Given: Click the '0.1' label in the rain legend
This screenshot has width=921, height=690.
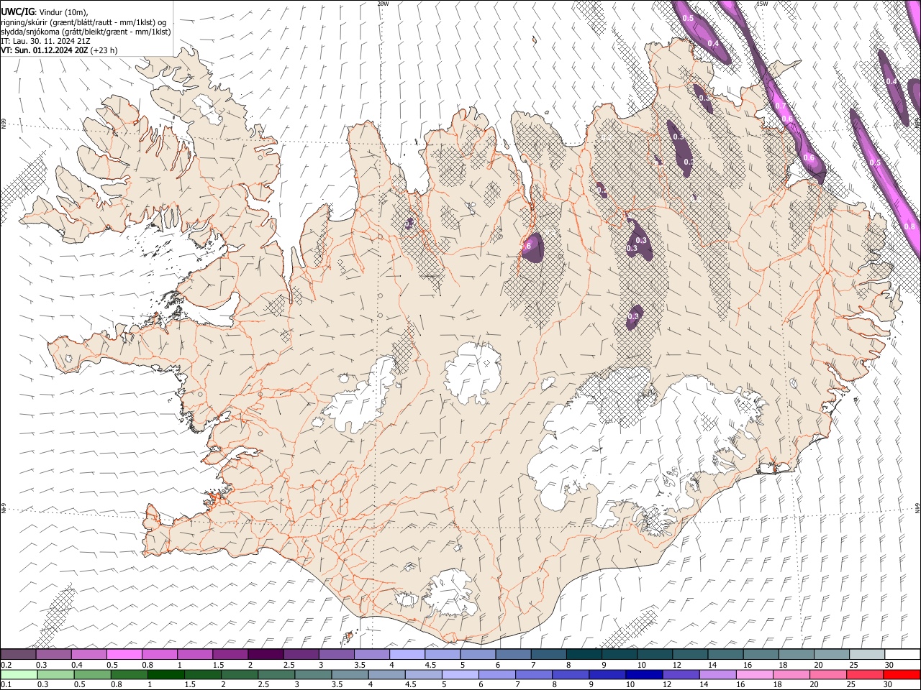Looking at the screenshot, I should pos(7,685).
